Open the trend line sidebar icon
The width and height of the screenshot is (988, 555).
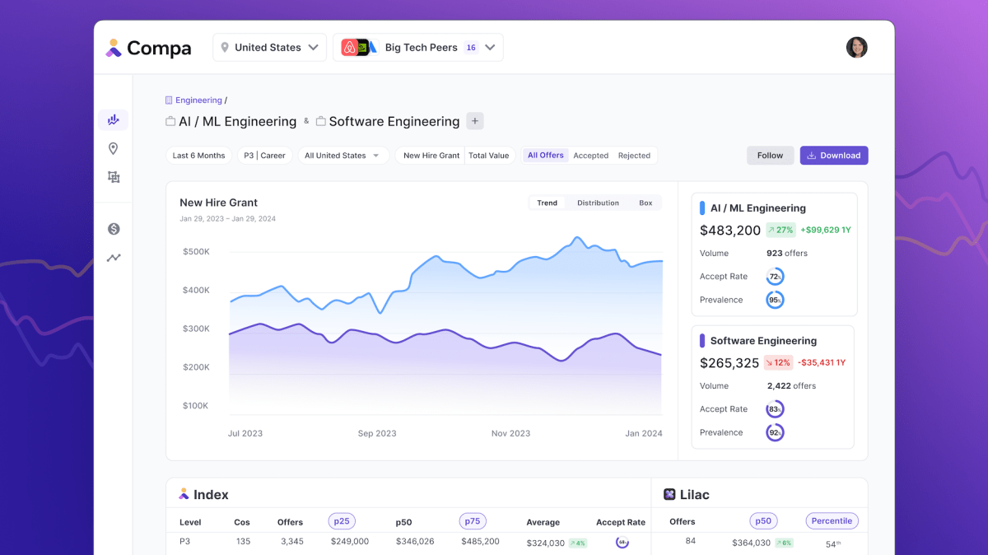point(114,258)
